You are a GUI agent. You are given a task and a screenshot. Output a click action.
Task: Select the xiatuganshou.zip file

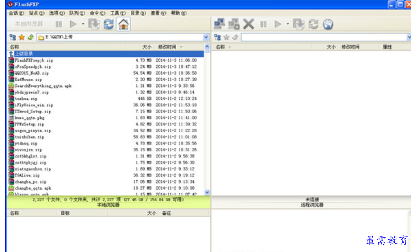click(33, 169)
